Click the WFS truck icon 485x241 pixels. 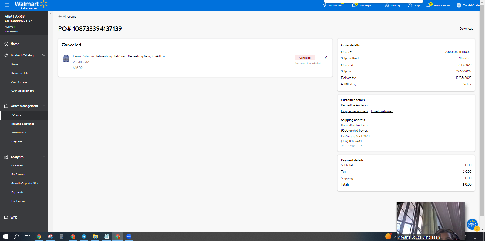click(x=6, y=218)
